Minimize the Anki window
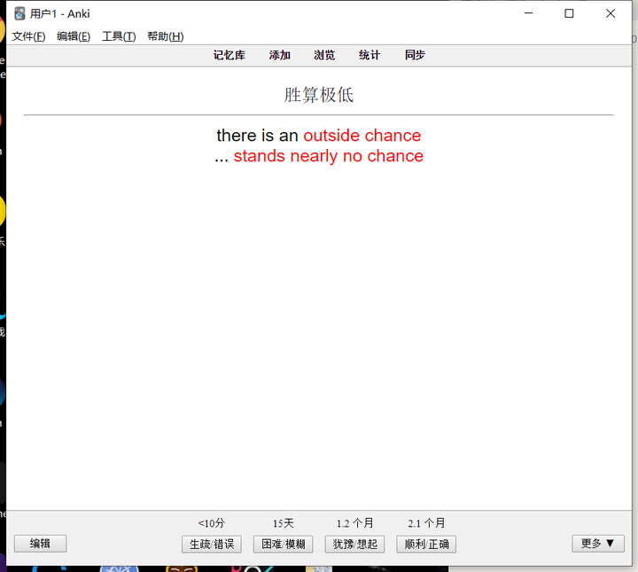The width and height of the screenshot is (638, 572). (x=528, y=13)
